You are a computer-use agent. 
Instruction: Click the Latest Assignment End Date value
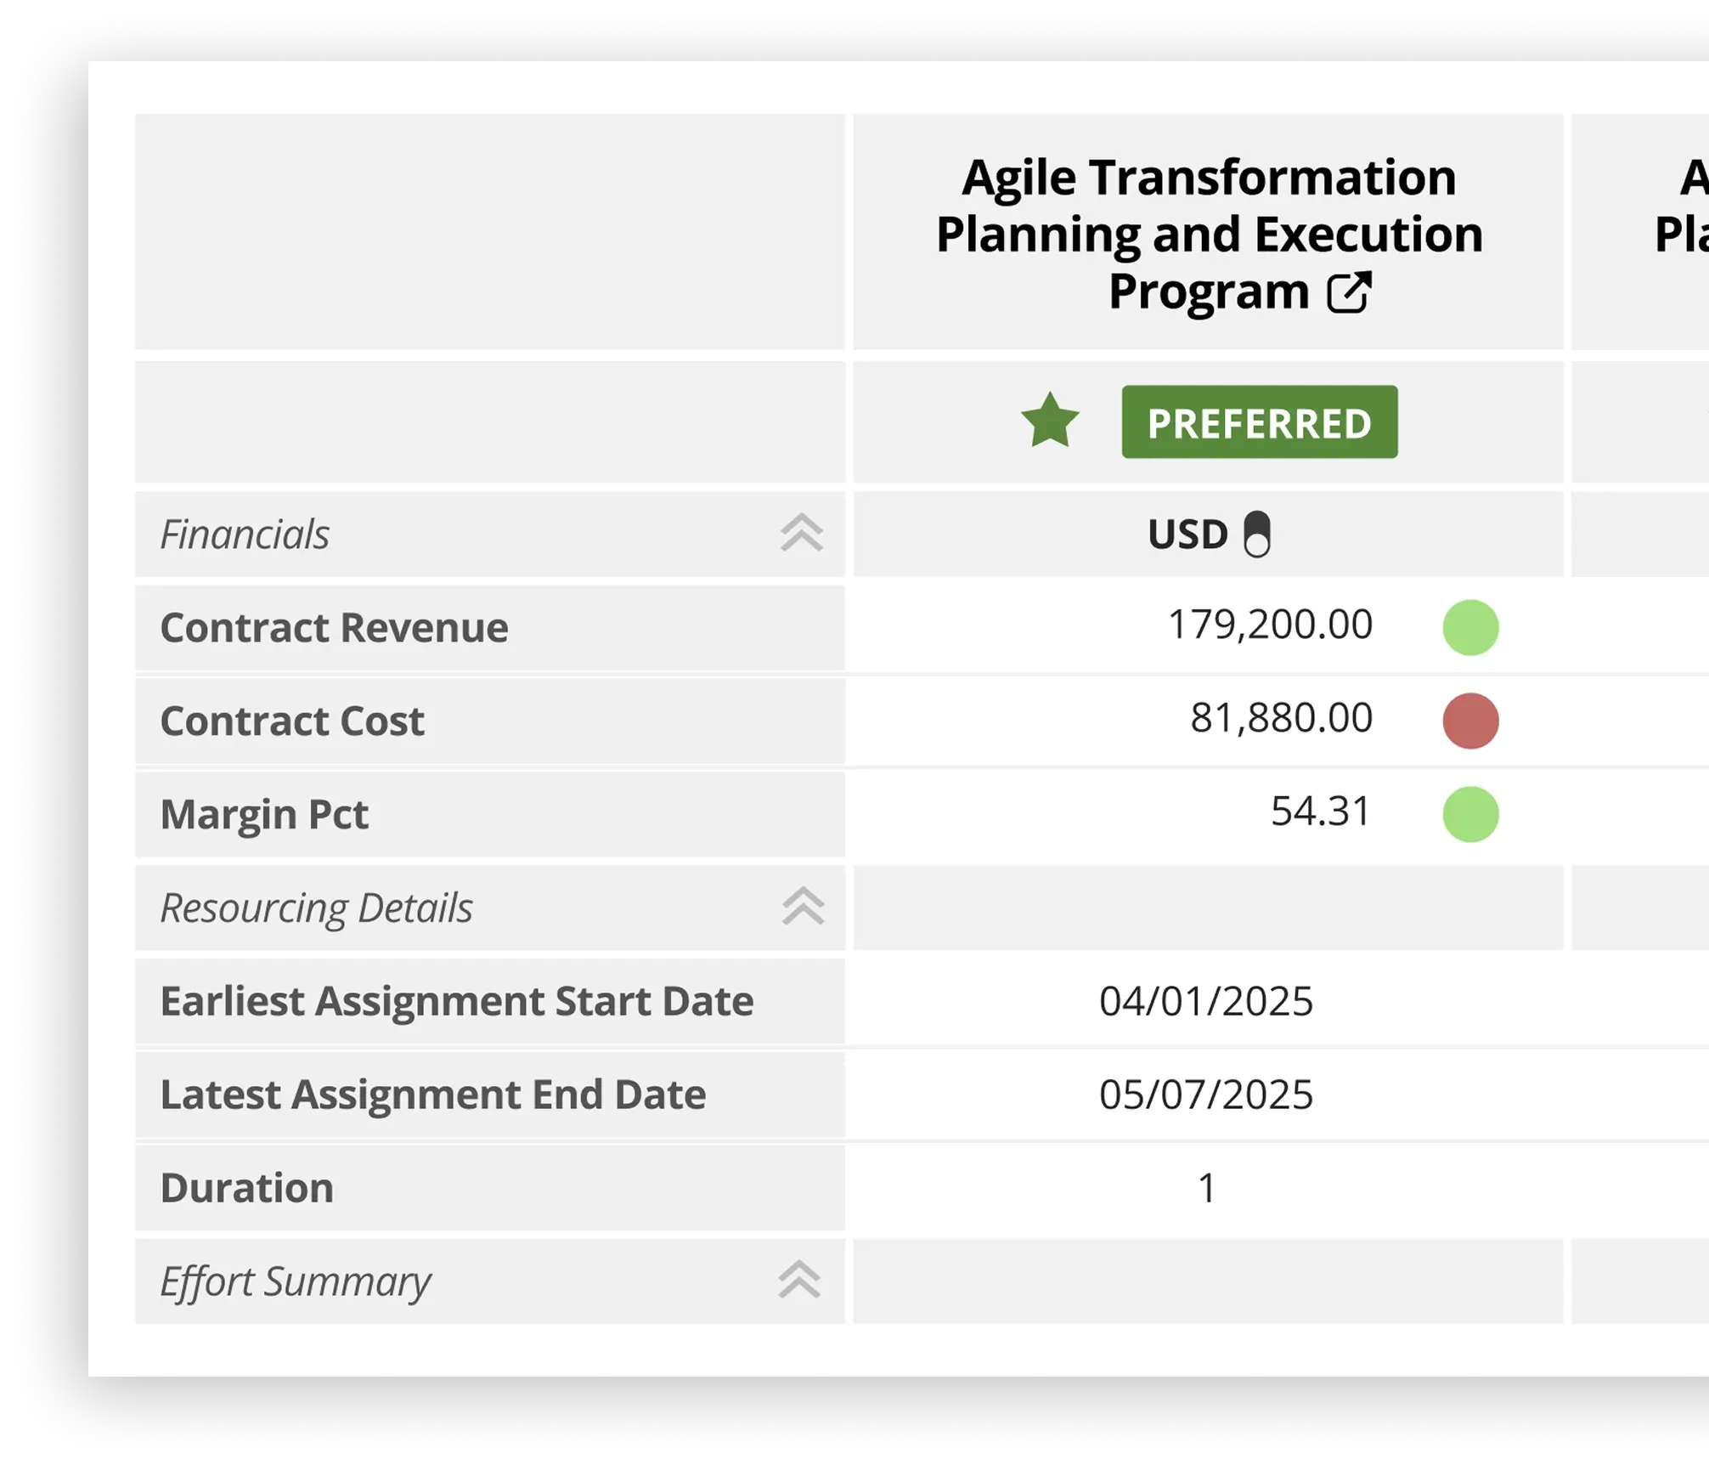click(x=1206, y=1095)
